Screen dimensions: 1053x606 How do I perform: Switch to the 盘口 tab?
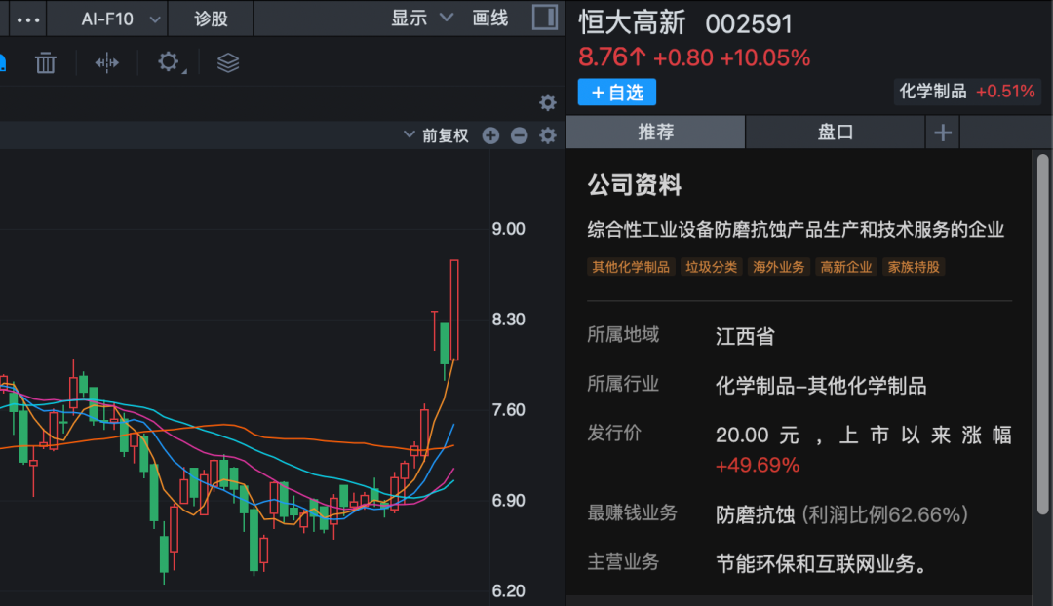click(x=836, y=132)
